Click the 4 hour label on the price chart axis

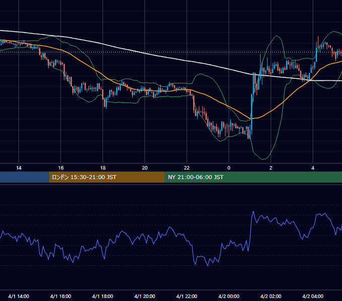pos(313,168)
